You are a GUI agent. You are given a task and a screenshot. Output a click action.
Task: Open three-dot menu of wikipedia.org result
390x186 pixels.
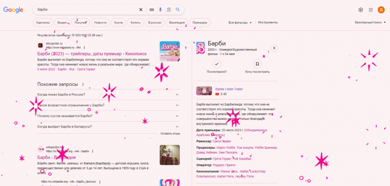point(93,151)
